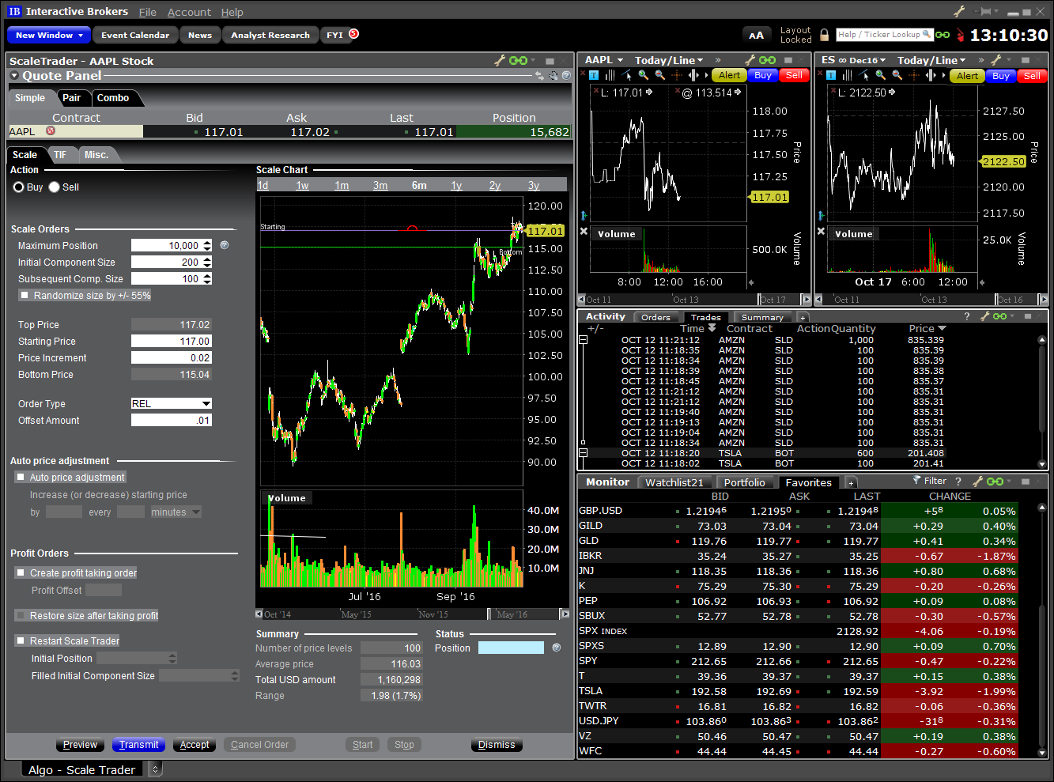Click the green chain link icon on AAPL chart

click(x=767, y=60)
